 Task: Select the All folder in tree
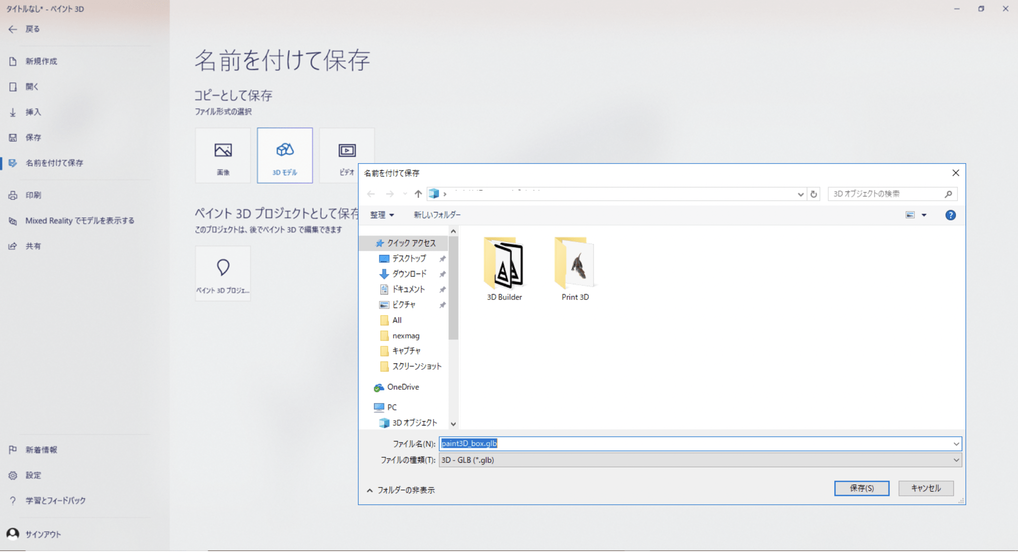(397, 320)
